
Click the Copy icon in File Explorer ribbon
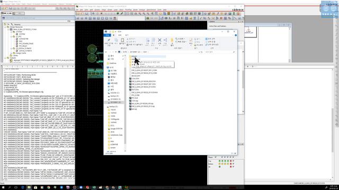tap(117, 40)
